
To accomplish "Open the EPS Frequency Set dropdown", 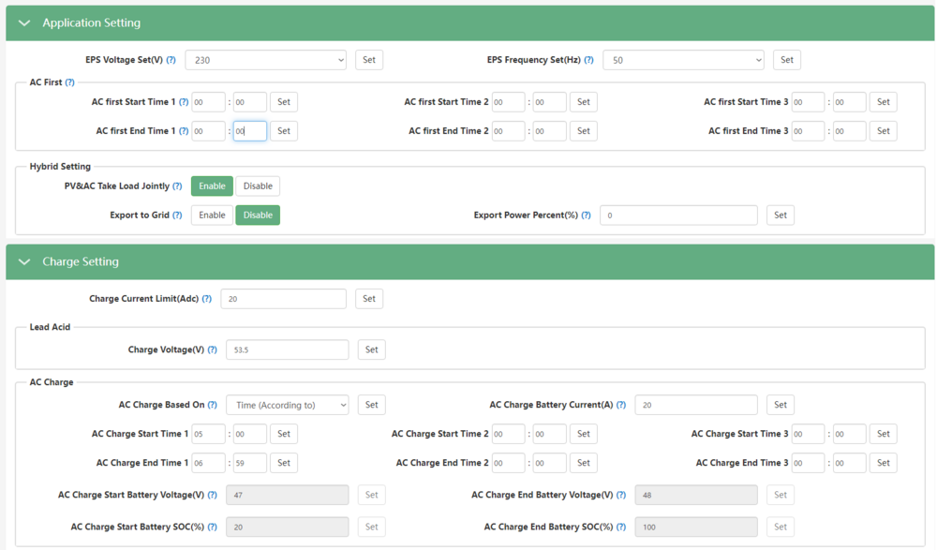I will click(683, 60).
